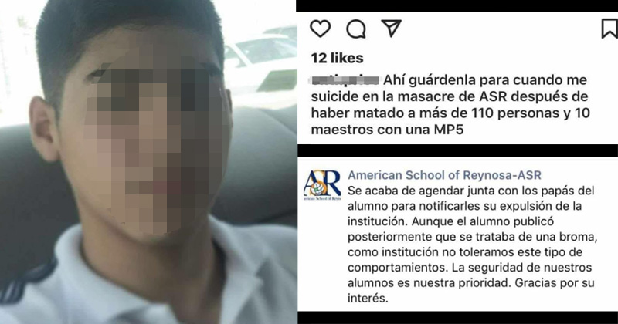This screenshot has width=618, height=324.
Task: Click the ASR school logo avatar
Action: [322, 185]
